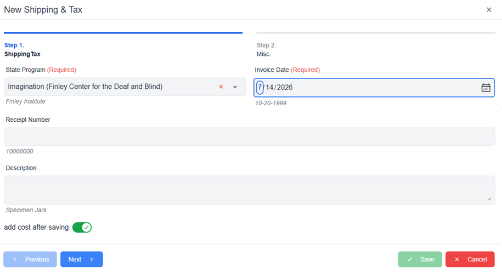Close the New Shipping & Tax dialog
The height and width of the screenshot is (272, 502).
click(x=489, y=10)
